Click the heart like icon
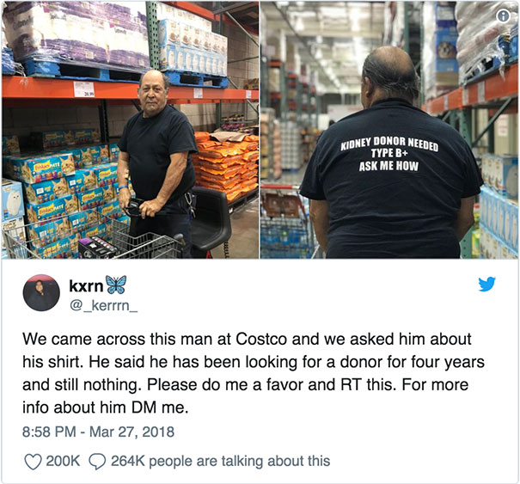520x484 pixels. tap(34, 462)
